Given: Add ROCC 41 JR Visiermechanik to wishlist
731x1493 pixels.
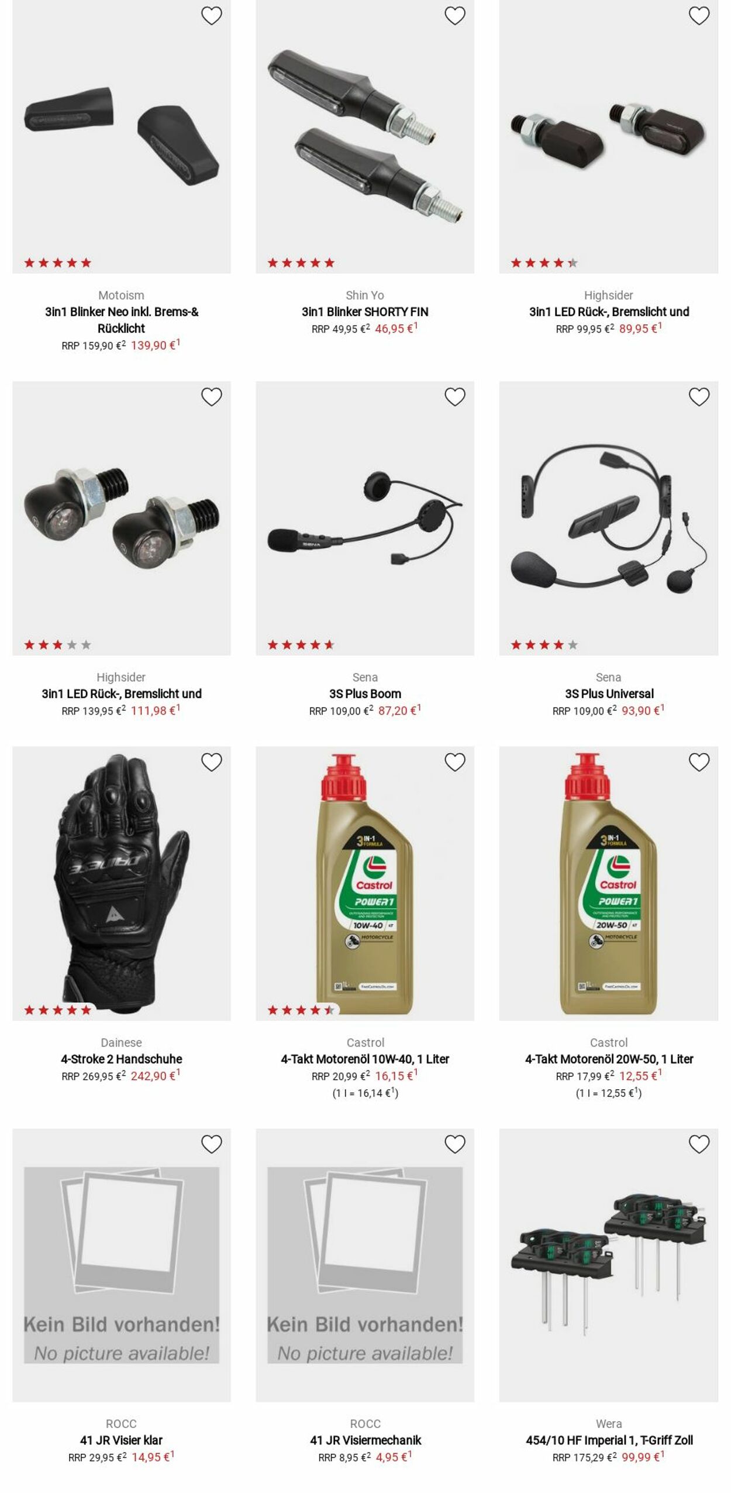Looking at the screenshot, I should (454, 1144).
